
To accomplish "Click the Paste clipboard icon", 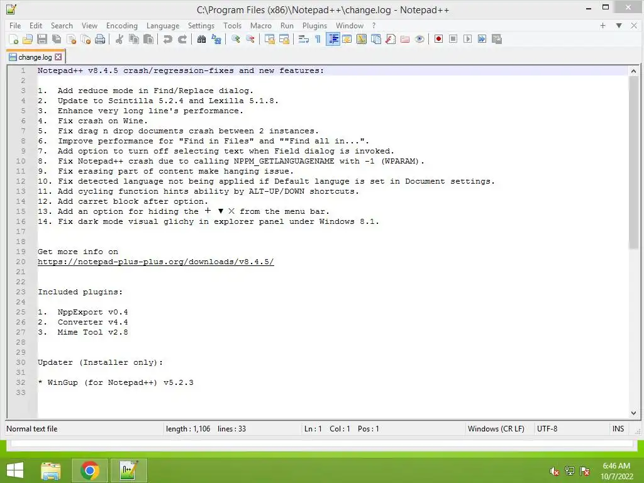I will tap(148, 39).
